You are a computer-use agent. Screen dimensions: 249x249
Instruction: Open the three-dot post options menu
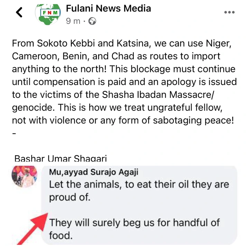pos(229,12)
